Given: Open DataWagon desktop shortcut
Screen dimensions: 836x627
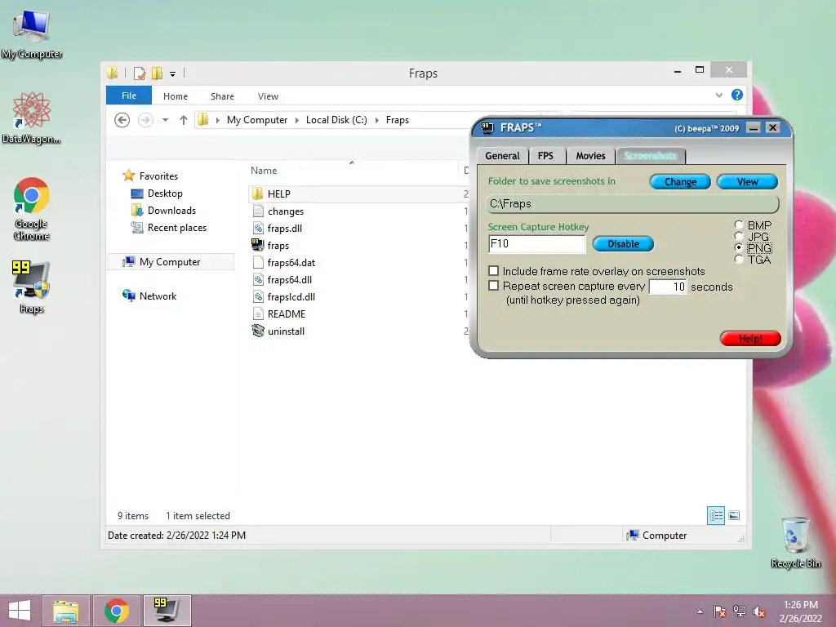Looking at the screenshot, I should point(32,118).
